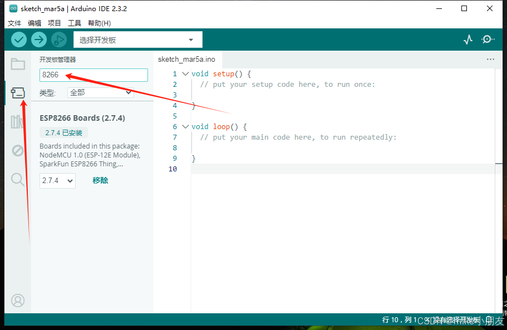Open the 文件 menu
The image size is (507, 330).
pos(14,23)
